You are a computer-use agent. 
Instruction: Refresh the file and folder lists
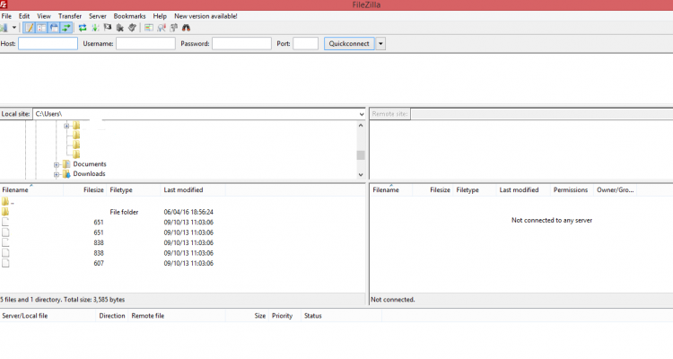(83, 28)
